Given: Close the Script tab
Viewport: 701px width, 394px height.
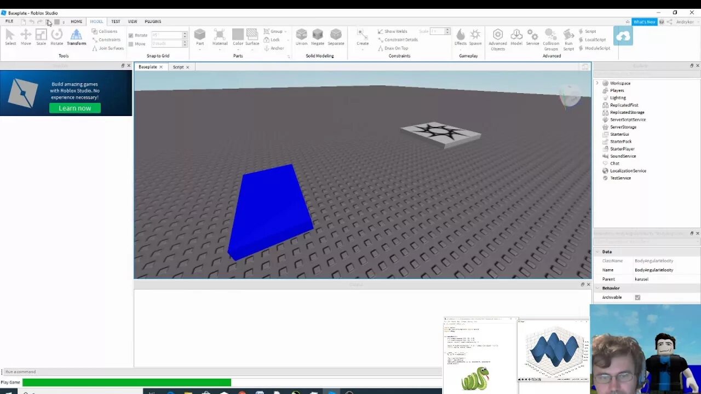Looking at the screenshot, I should (187, 67).
